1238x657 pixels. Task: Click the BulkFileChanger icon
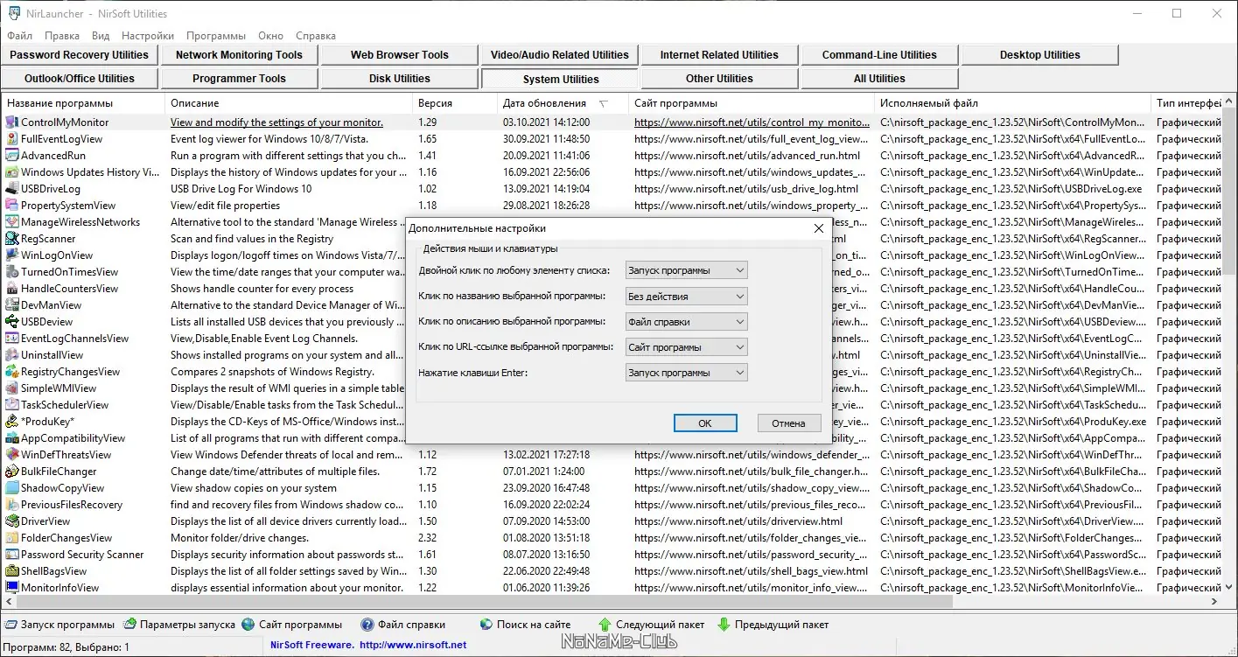tap(11, 472)
